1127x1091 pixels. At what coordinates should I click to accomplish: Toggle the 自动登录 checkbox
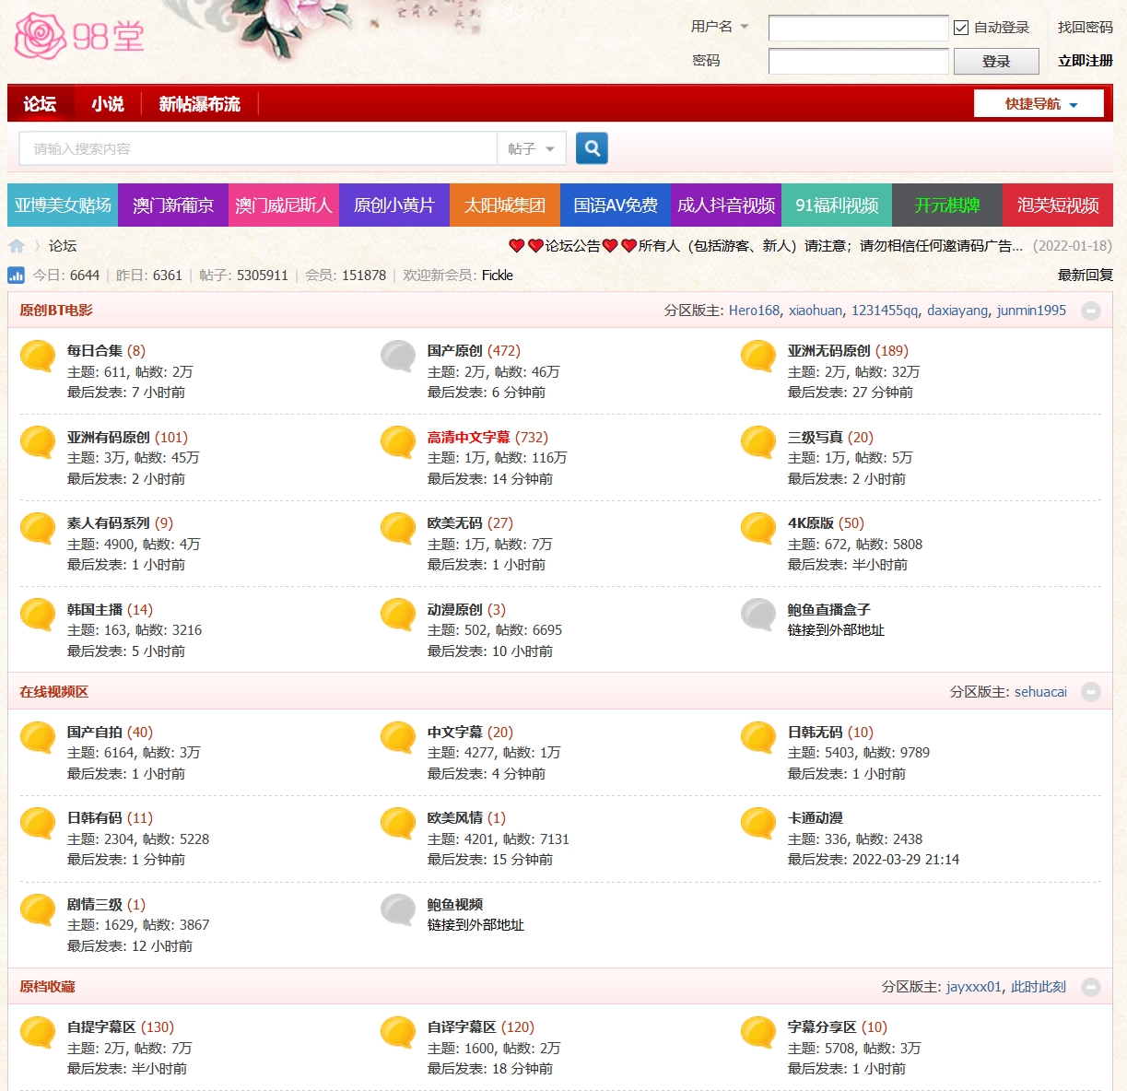point(961,28)
